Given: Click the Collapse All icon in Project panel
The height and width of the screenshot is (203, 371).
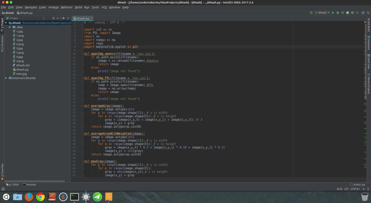Looking at the screenshot, I should [58, 18].
